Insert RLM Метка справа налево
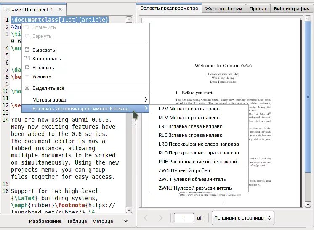Screen dimensions: 314x230 coord(199,118)
